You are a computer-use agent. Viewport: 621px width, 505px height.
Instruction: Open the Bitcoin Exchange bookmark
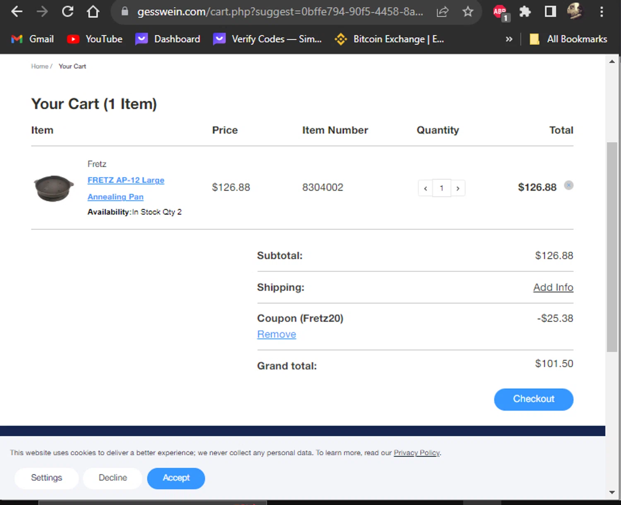389,39
